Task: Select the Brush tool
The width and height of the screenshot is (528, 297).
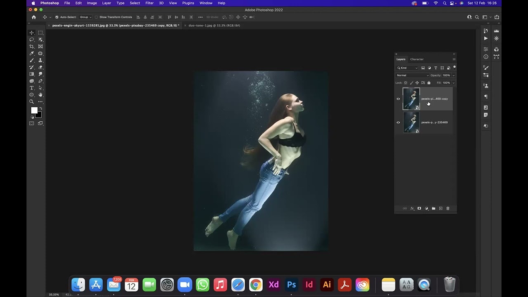Action: 32,60
